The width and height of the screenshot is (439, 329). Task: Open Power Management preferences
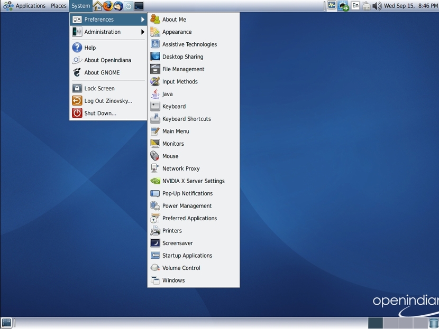(194, 206)
